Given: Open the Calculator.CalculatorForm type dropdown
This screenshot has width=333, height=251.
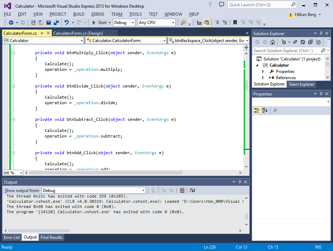Looking at the screenshot, I should [126, 41].
